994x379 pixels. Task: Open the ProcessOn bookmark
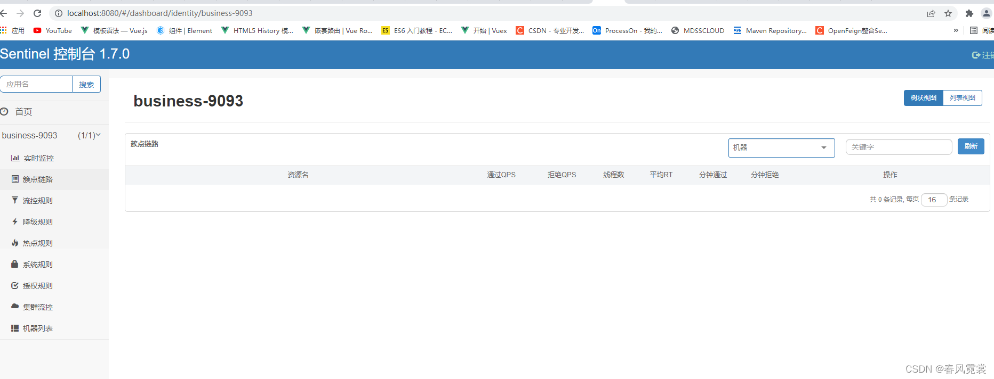[627, 30]
